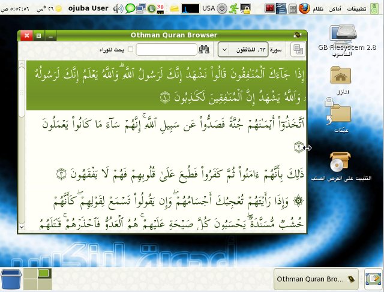384x292 pixels.
Task: Click the yellow folder notes applet
Action: tap(175, 9)
